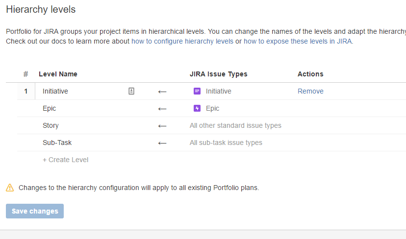Image resolution: width=406 pixels, height=239 pixels.
Task: Click the row number 1 handle
Action: click(26, 91)
